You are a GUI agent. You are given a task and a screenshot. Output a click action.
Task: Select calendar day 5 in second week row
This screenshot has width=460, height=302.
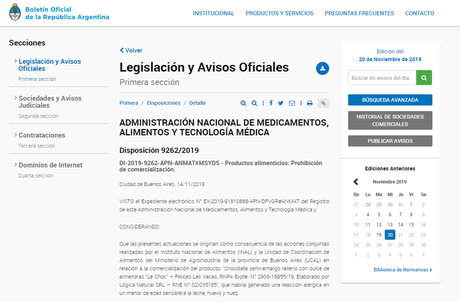pyautogui.click(x=379, y=215)
